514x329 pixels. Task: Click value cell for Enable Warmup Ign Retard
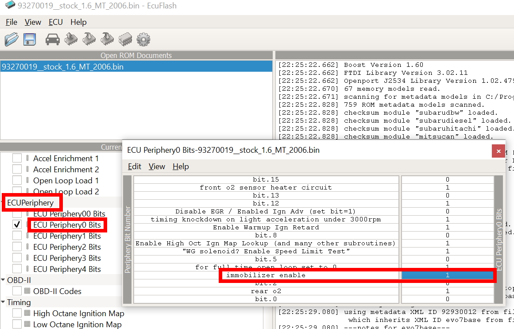(448, 227)
